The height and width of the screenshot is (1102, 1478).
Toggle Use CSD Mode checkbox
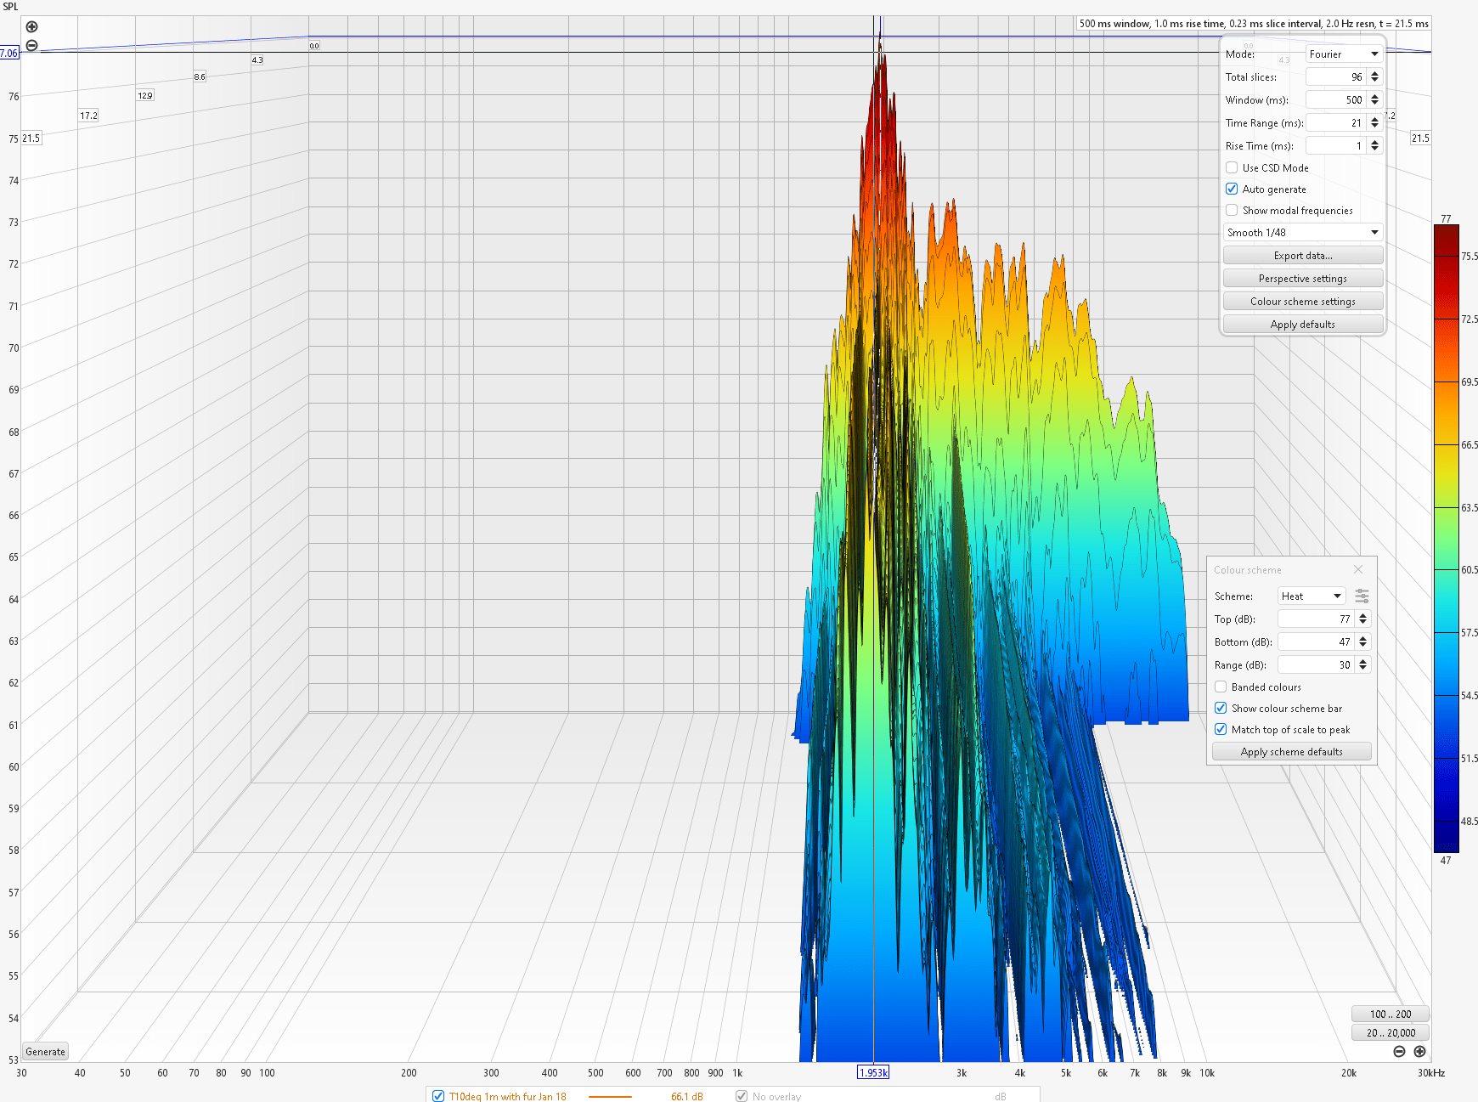[x=1232, y=167]
